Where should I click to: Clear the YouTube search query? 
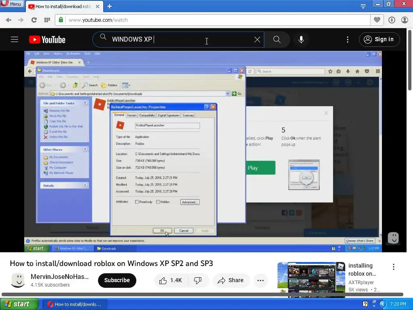click(257, 40)
